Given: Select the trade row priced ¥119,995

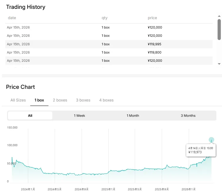Looking at the screenshot, I should point(109,44).
